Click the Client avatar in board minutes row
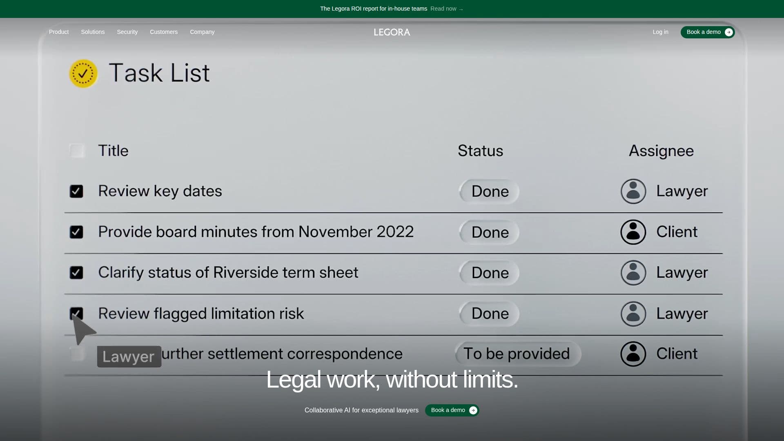The image size is (784, 441). tap(633, 232)
